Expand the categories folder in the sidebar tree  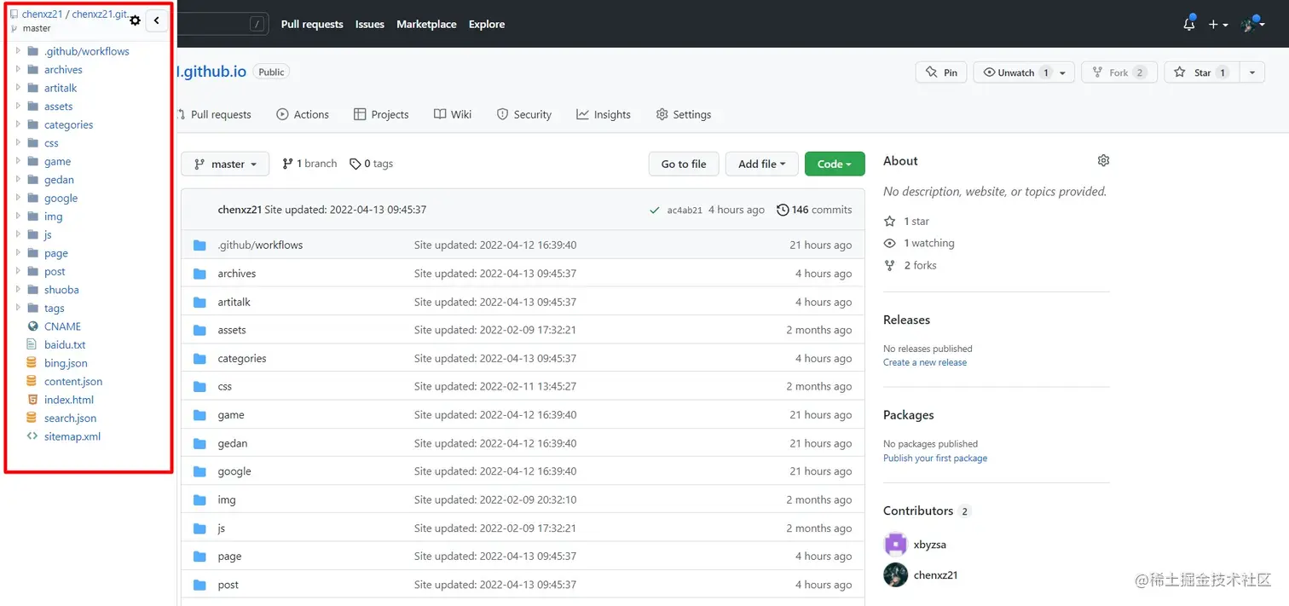pos(18,124)
